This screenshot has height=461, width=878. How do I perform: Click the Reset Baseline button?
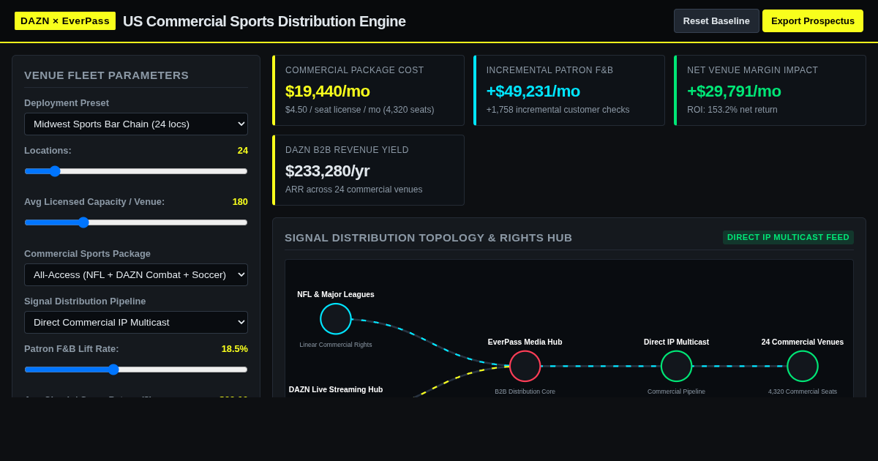pos(716,20)
